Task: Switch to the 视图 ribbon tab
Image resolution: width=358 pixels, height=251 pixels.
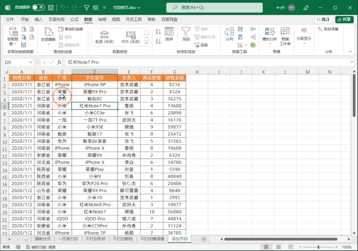Action: pos(116,19)
